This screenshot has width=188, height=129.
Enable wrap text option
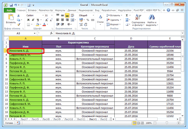pyautogui.click(x=72, y=15)
